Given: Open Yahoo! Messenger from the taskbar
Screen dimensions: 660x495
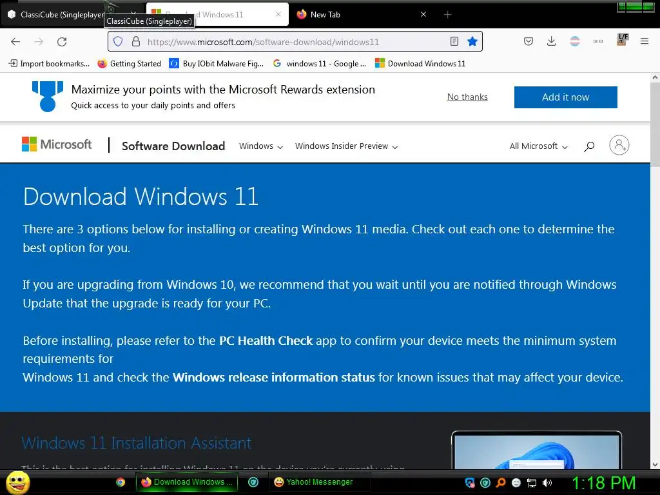Looking at the screenshot, I should (x=319, y=482).
